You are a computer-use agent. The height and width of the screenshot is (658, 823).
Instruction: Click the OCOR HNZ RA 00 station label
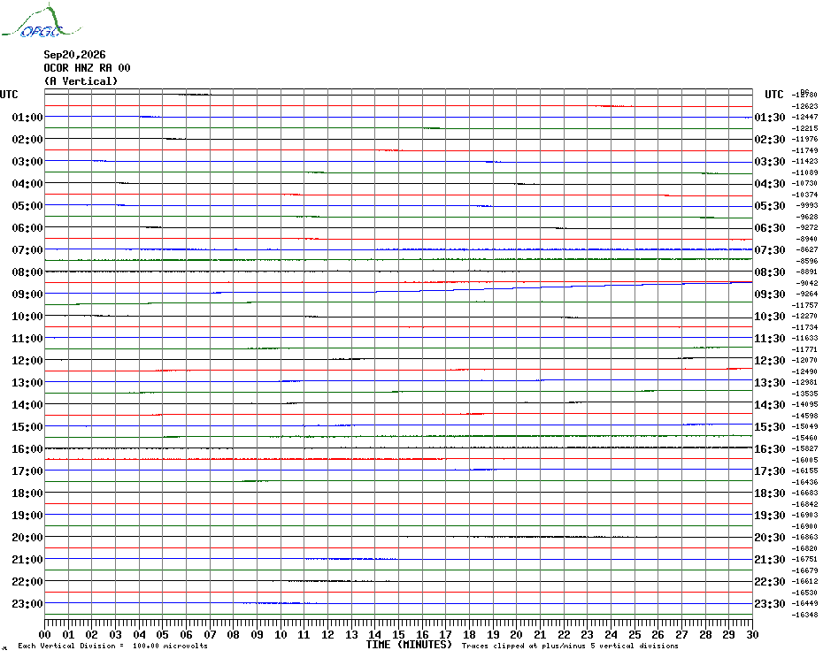(x=87, y=68)
